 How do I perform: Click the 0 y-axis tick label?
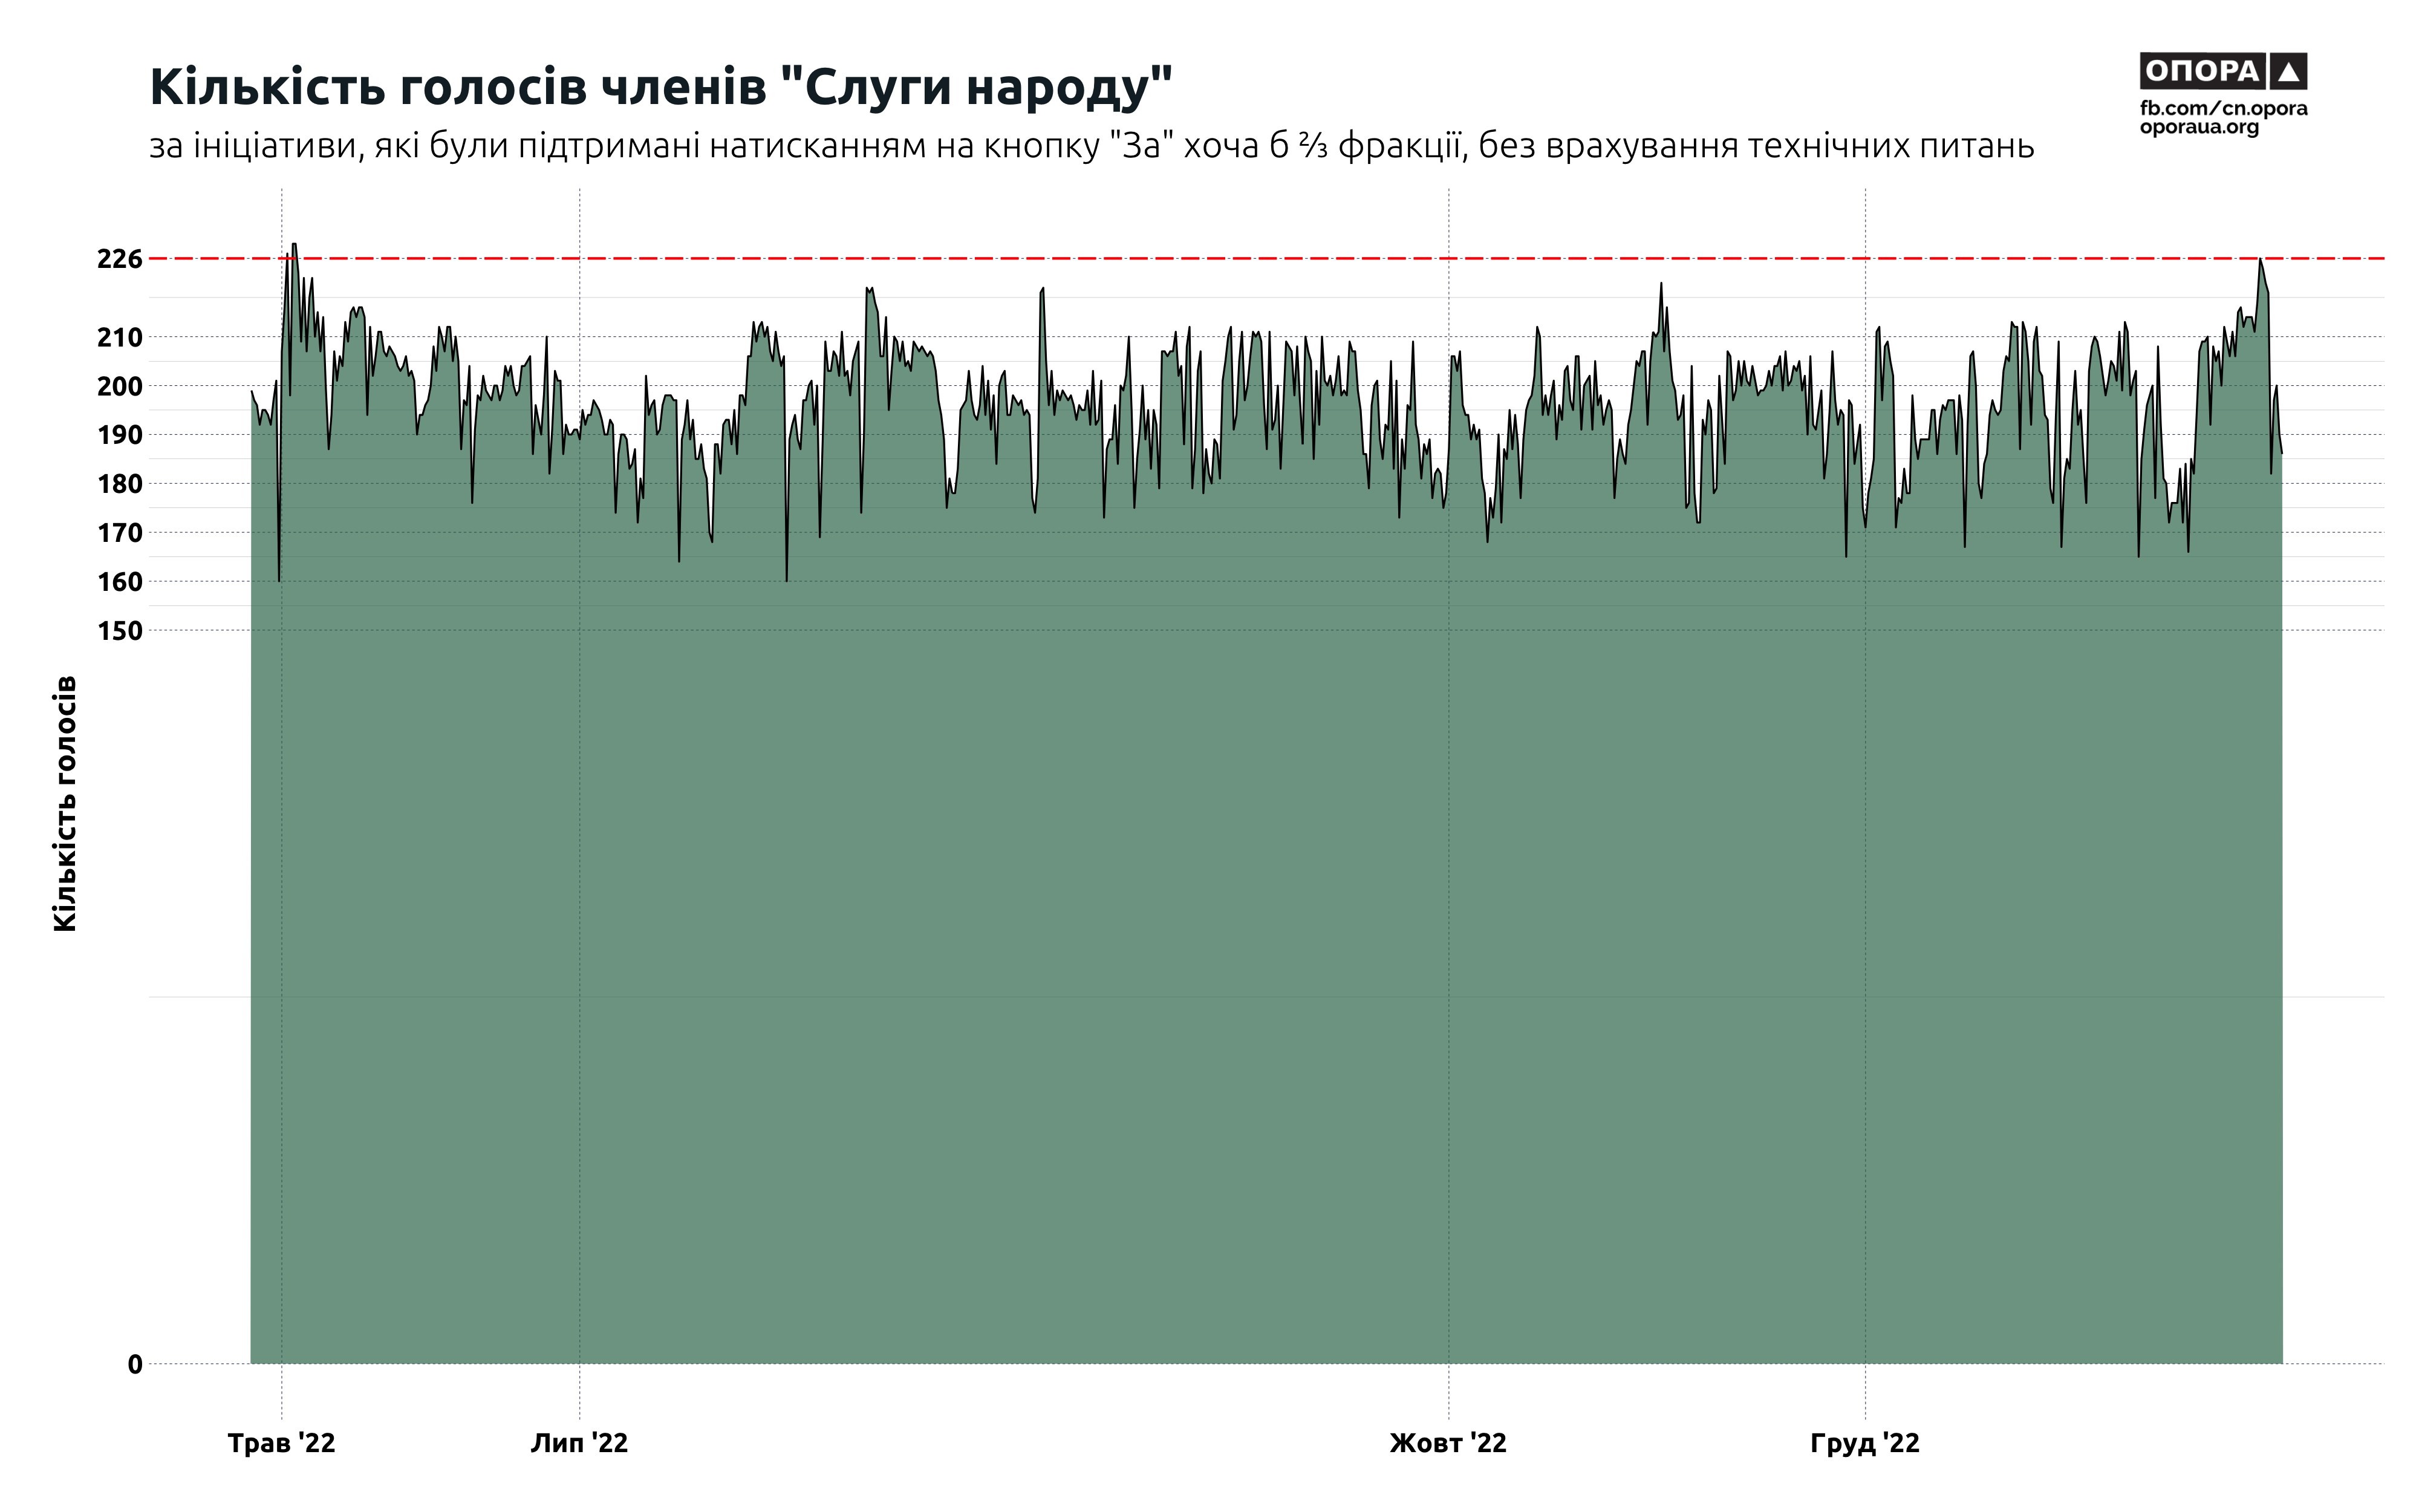pos(135,1365)
